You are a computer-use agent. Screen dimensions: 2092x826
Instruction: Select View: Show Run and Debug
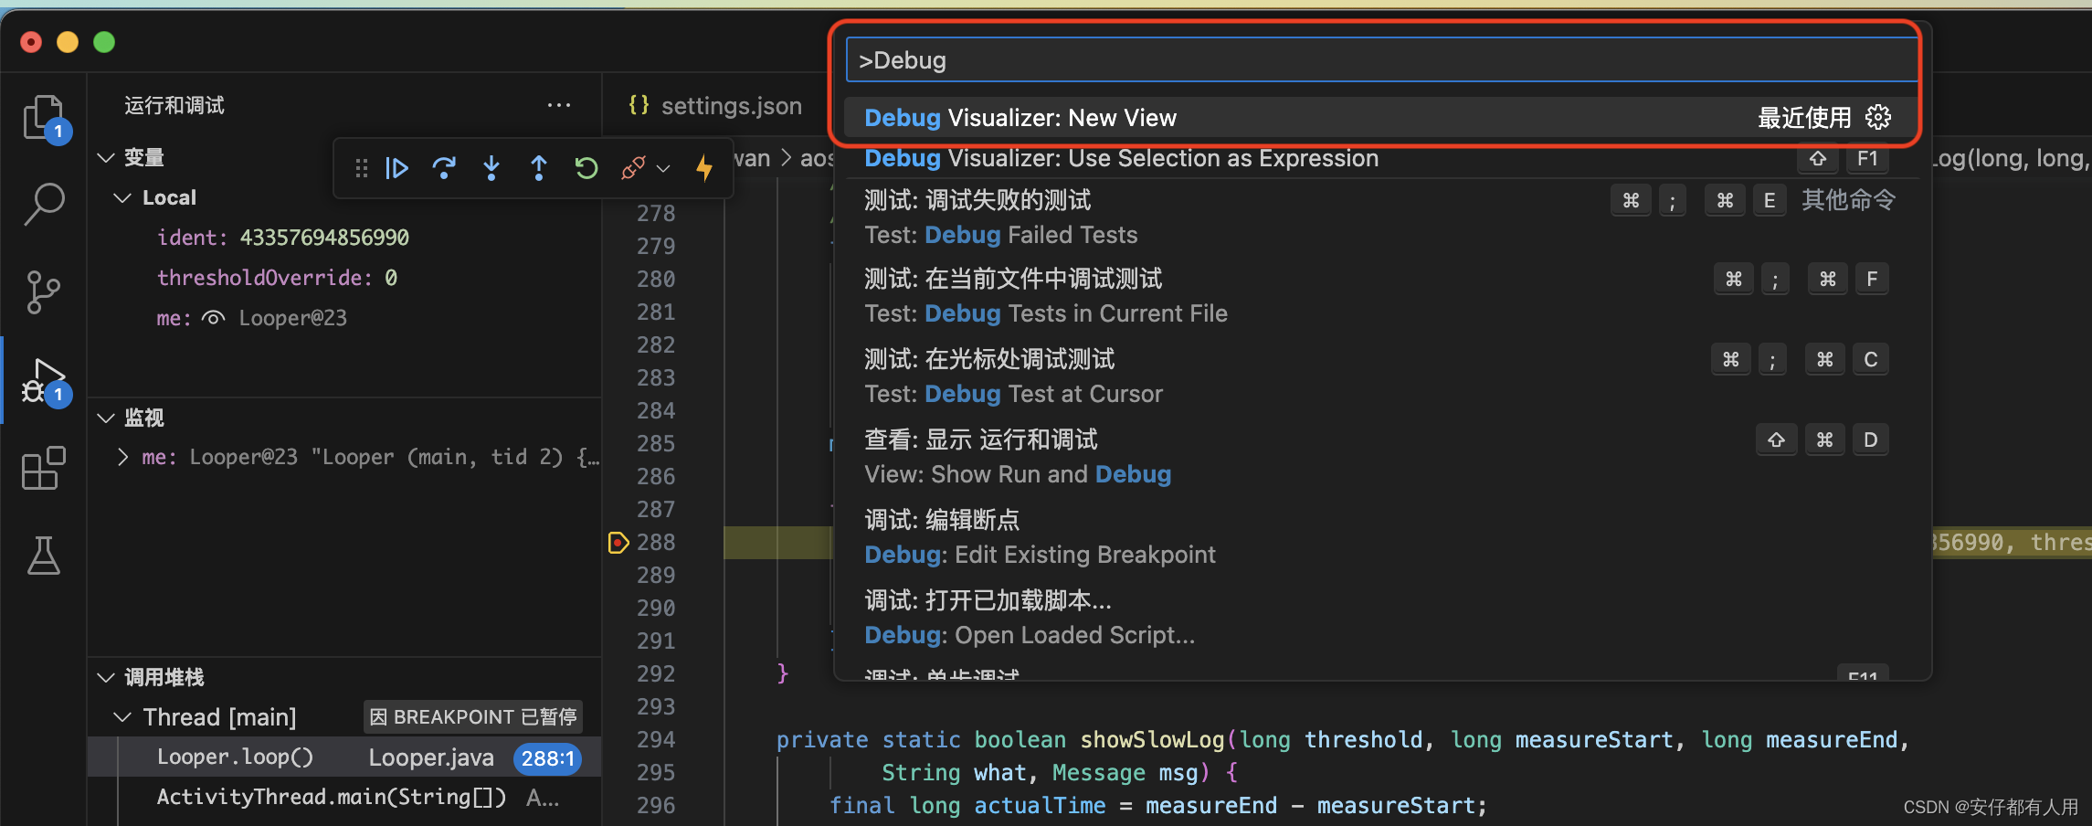coord(1380,457)
